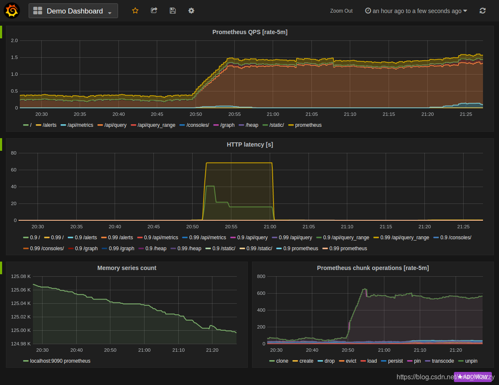Open Prometheus chunk operations panel title
Screen dimensions: 499x385
tap(373, 268)
